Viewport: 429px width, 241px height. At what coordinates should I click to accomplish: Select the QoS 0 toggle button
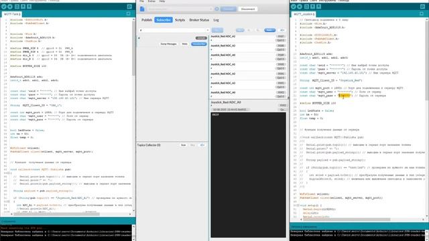(240, 30)
